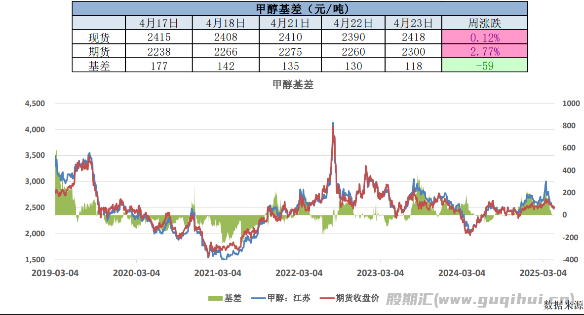The height and width of the screenshot is (315, 584).
Task: Open the www.guqihui.com watermark link
Action: pos(479,300)
